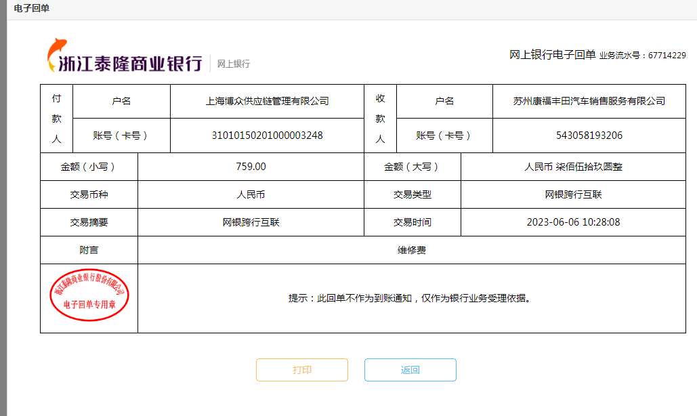
Task: Click the 交易币种 value 人民币
Action: tap(251, 194)
